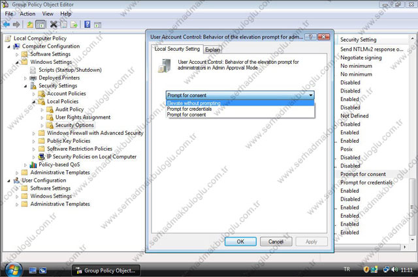Screen dimensions: 418x277
Task: Open the Windows Start orb
Action: pos(13,270)
